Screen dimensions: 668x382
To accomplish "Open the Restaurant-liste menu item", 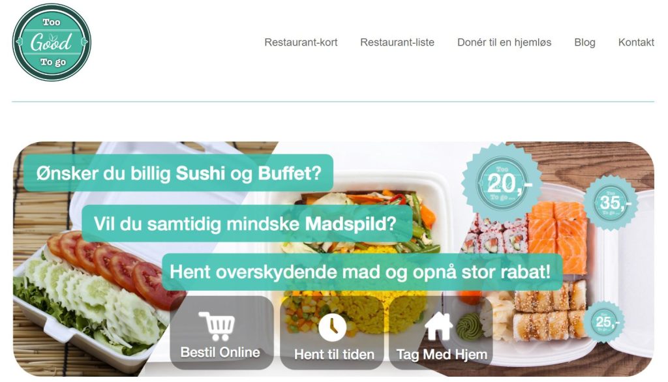I will (x=397, y=42).
